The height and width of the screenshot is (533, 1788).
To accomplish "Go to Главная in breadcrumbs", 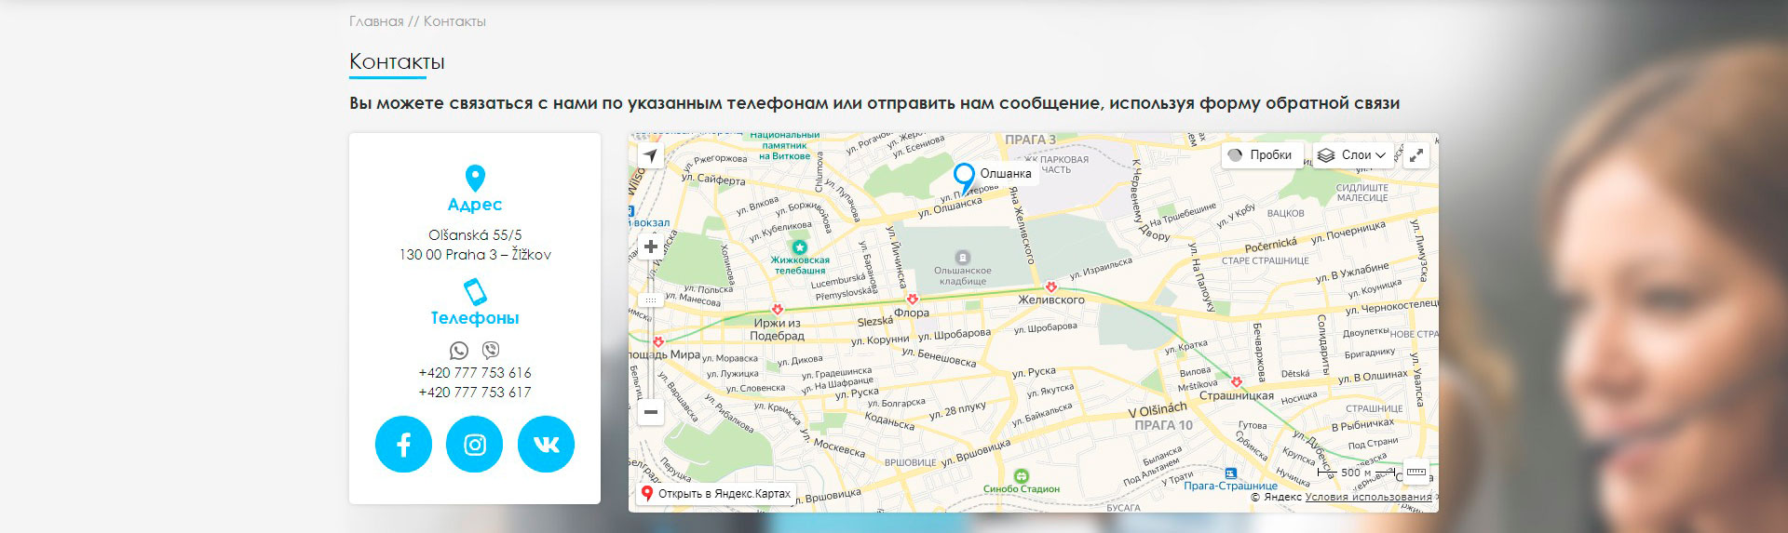I will [x=376, y=21].
